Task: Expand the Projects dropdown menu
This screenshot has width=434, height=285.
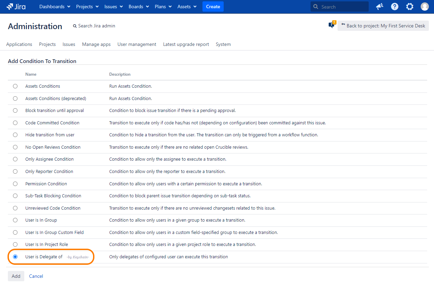Action: click(87, 7)
